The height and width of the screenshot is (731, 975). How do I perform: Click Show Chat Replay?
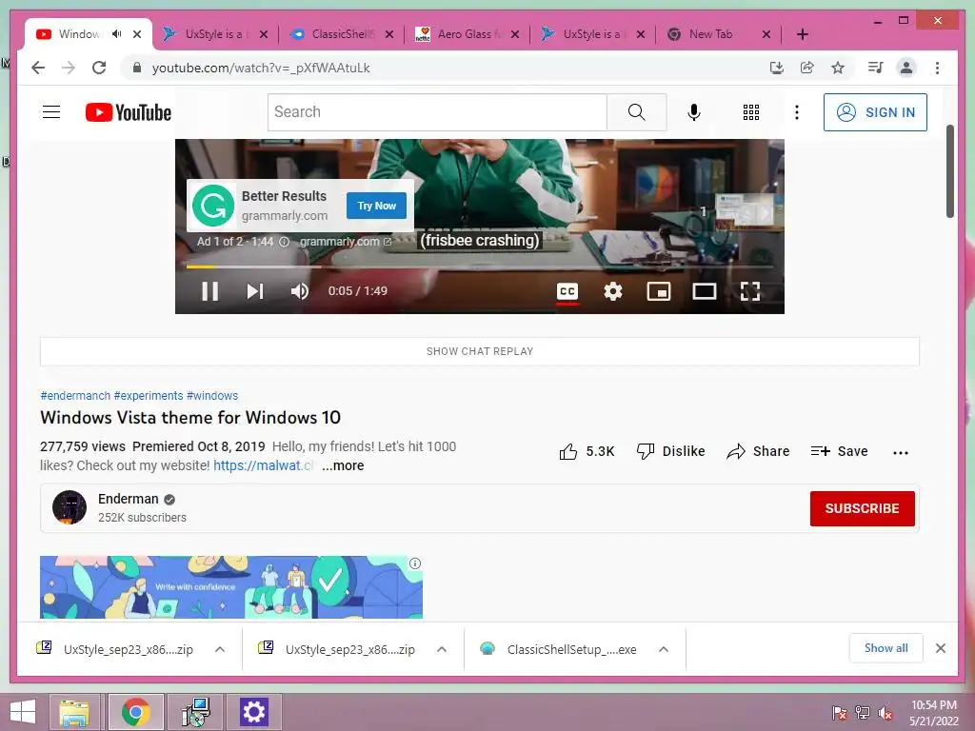[x=480, y=351]
